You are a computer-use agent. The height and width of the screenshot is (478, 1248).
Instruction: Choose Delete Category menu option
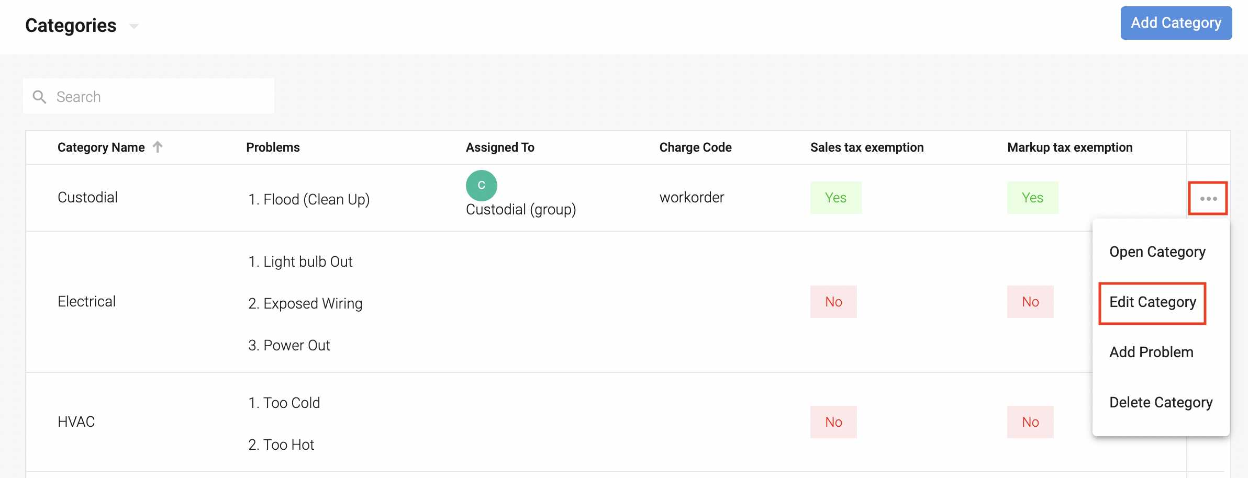1161,403
